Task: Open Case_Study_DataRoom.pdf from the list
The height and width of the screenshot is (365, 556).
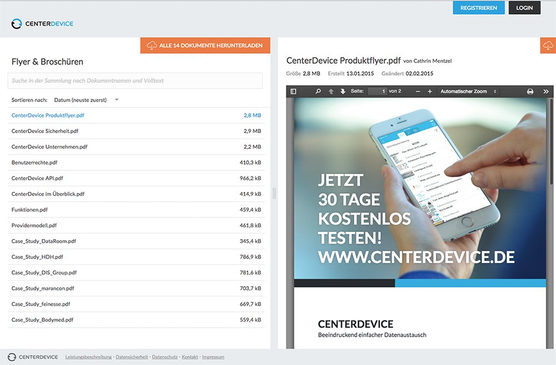Action: [44, 241]
